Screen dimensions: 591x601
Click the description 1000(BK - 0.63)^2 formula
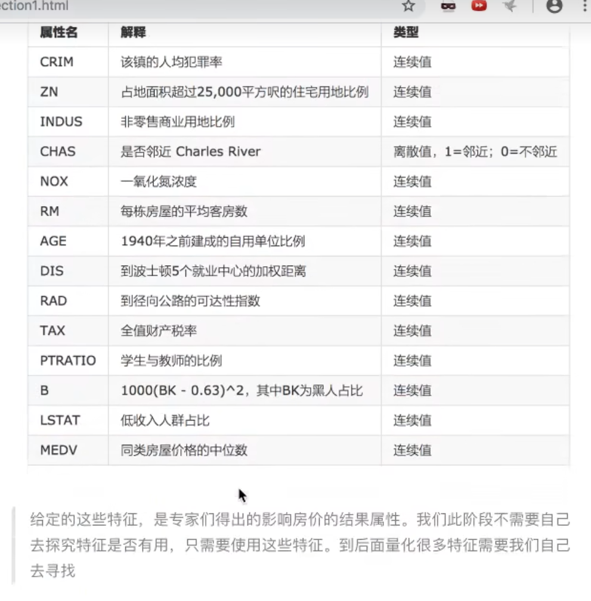tap(242, 390)
